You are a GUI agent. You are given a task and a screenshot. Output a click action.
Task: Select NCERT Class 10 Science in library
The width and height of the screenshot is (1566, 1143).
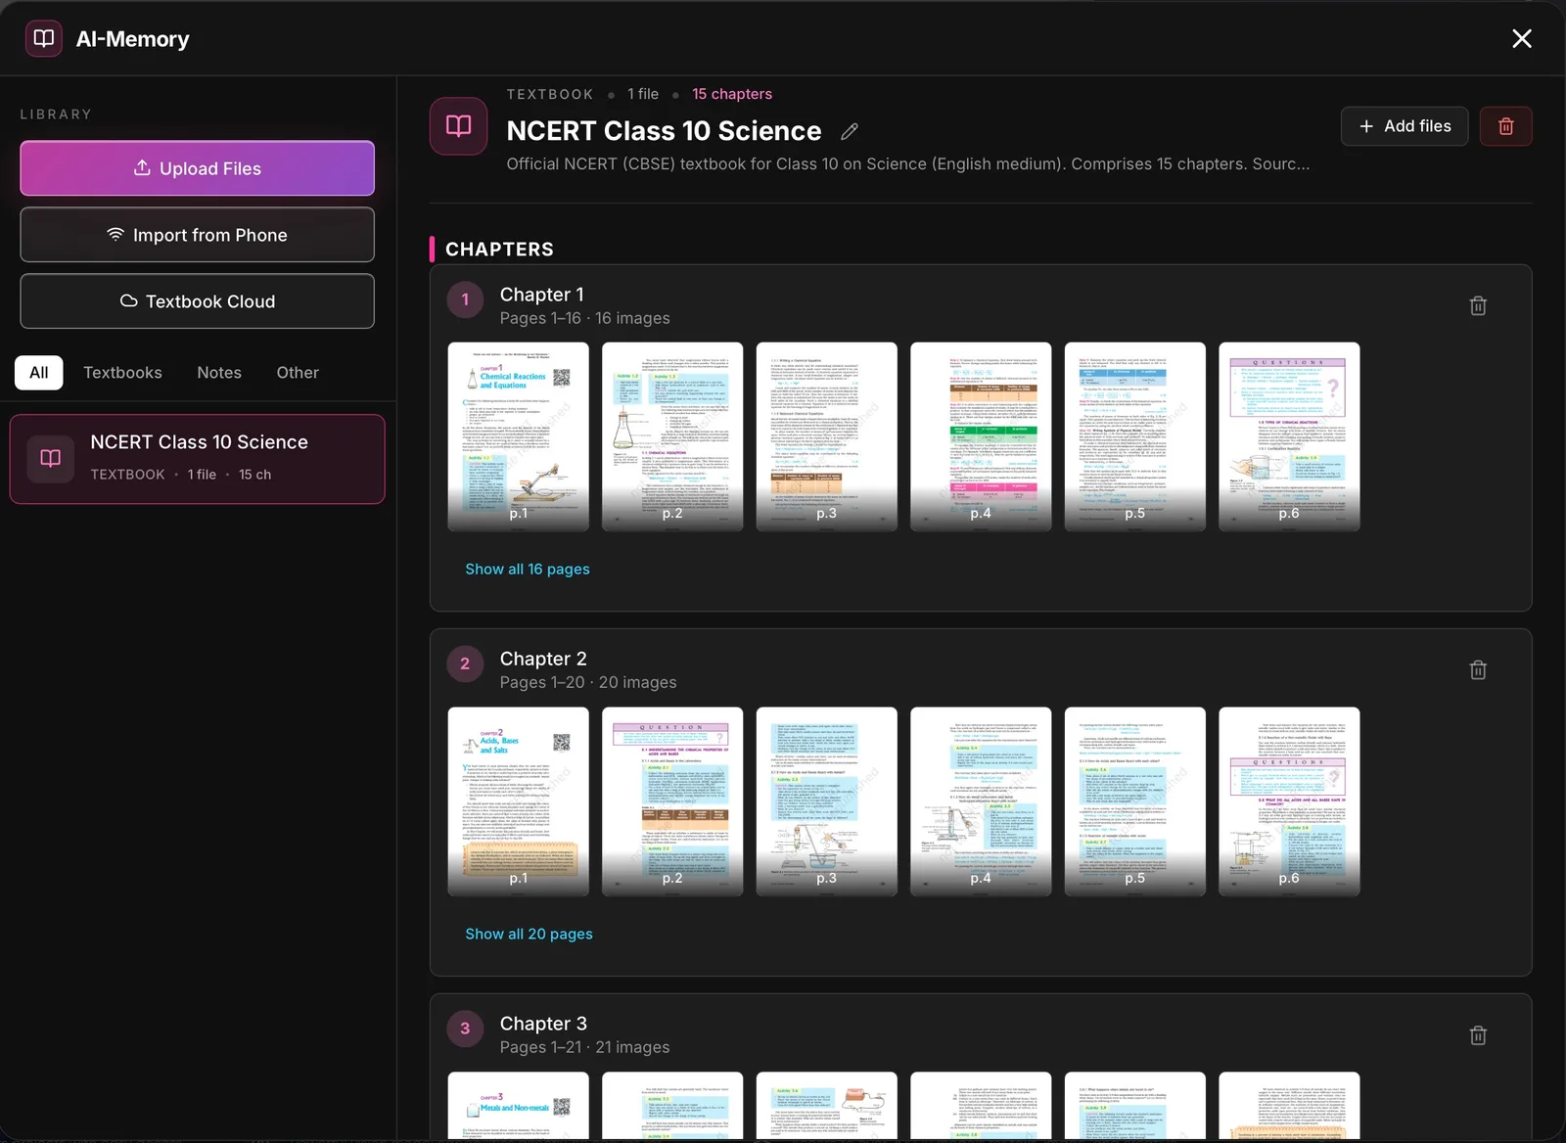tap(198, 459)
